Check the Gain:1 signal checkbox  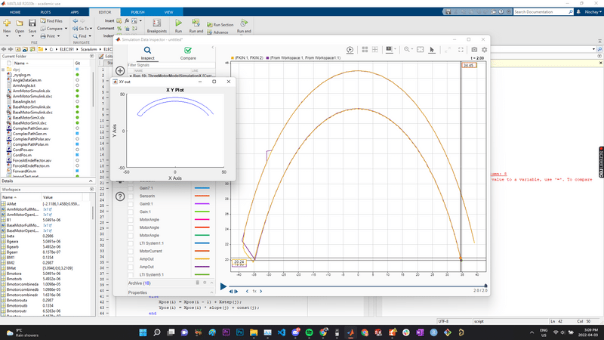click(x=131, y=212)
